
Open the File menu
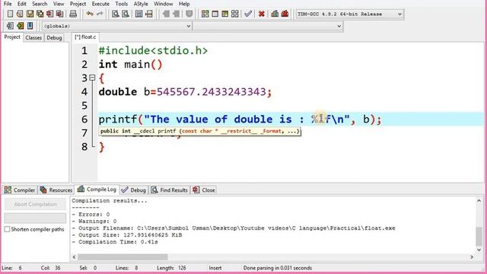[x=8, y=4]
